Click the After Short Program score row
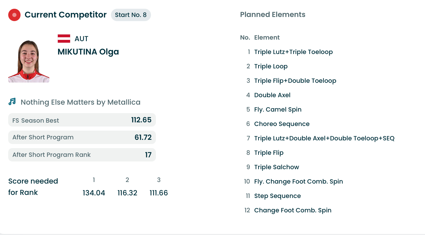 [82, 137]
